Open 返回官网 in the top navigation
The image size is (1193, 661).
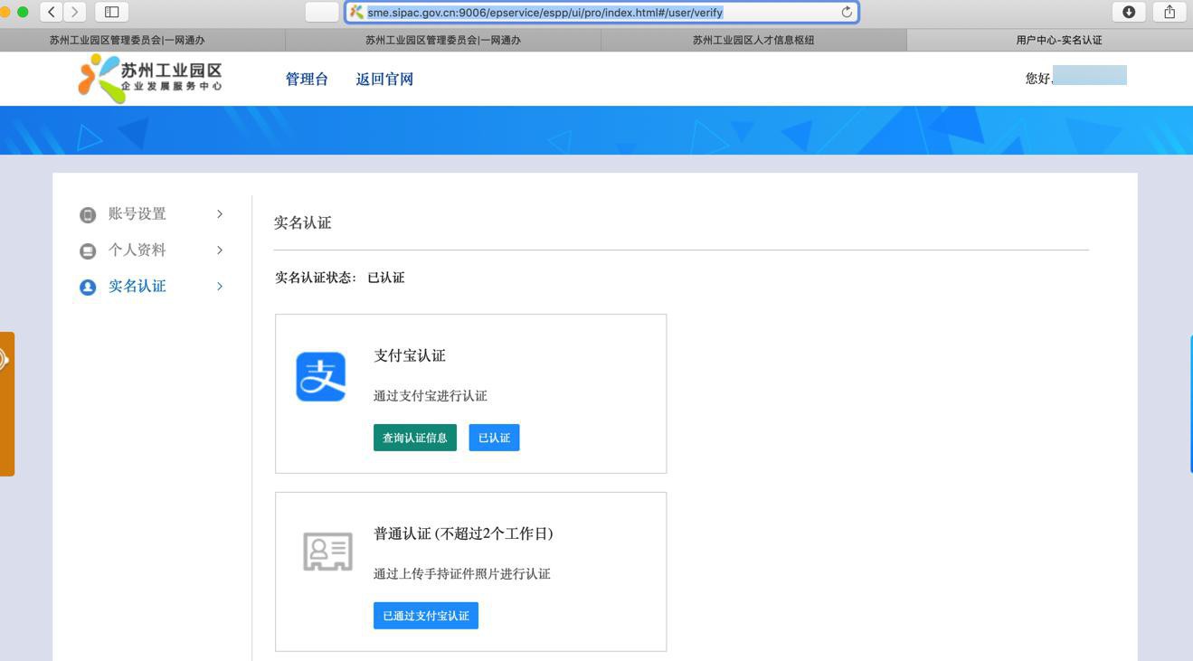(x=384, y=79)
